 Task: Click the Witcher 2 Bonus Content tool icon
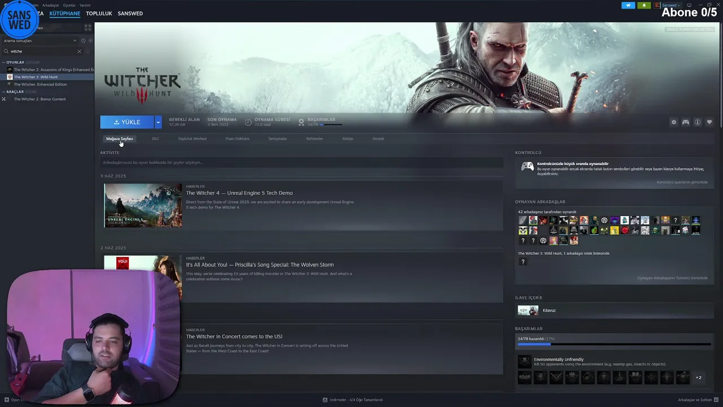click(3, 99)
